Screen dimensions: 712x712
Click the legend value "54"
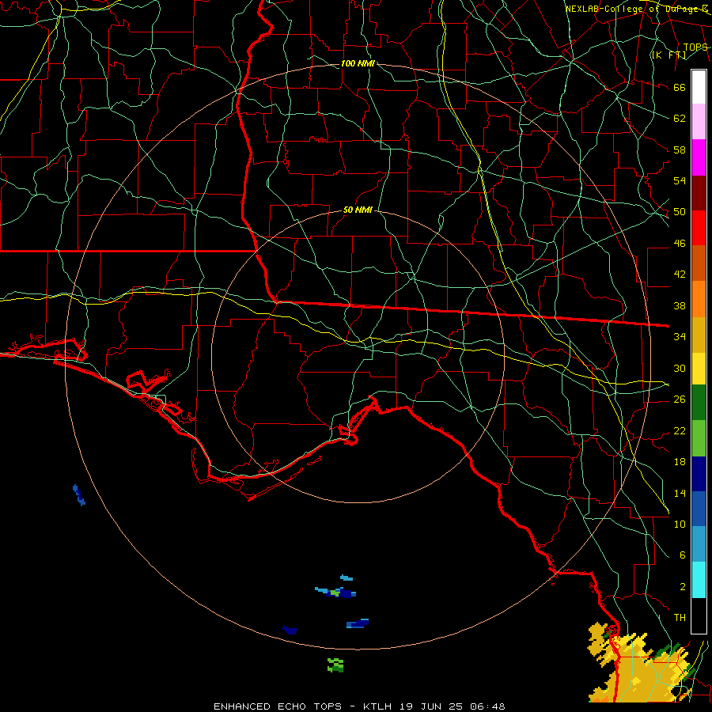[680, 180]
